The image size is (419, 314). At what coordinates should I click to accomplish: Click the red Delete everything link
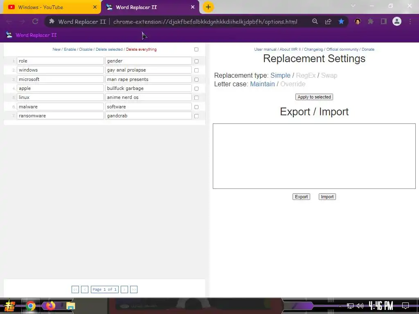141,49
